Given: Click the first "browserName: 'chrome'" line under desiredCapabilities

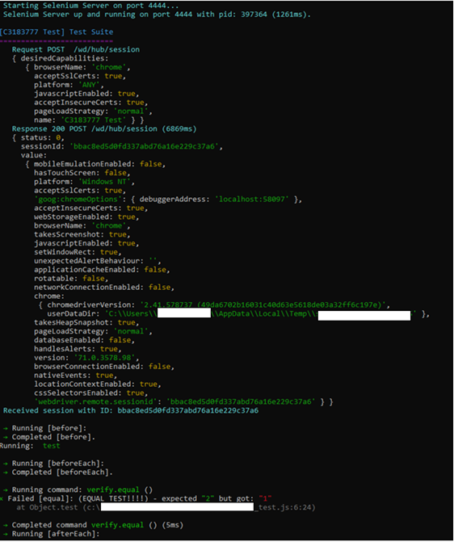Looking at the screenshot, I should (82, 67).
